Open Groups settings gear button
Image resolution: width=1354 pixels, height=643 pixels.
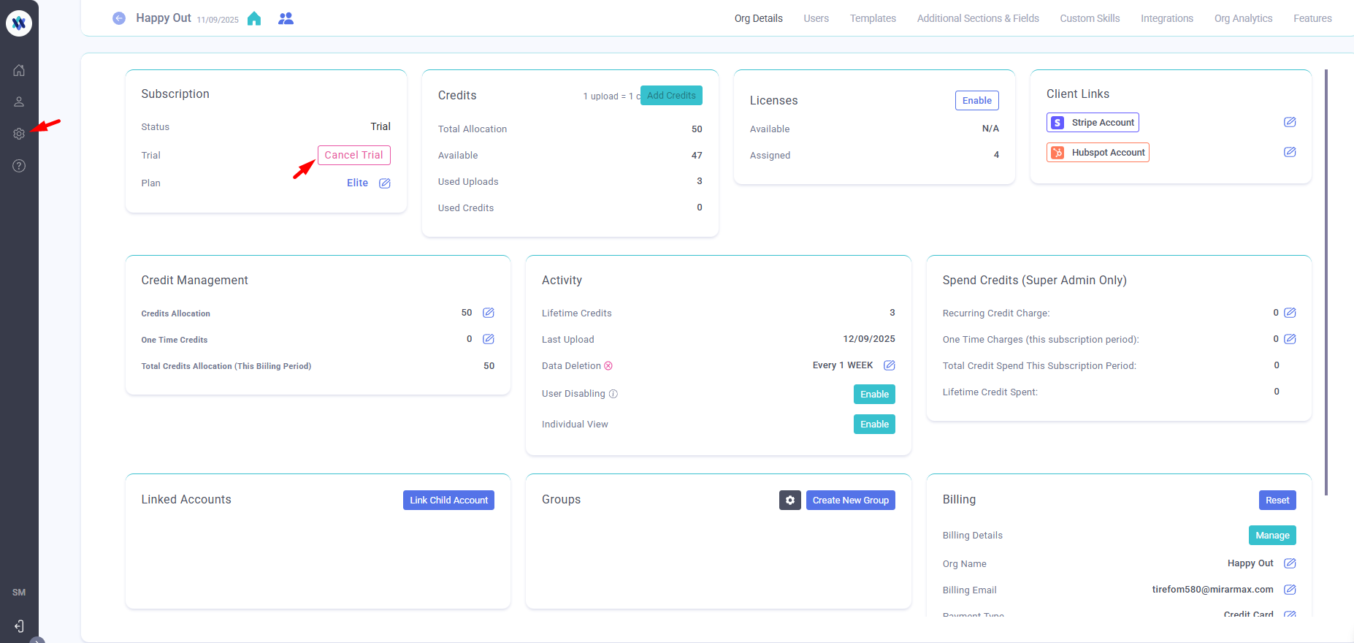pos(789,501)
